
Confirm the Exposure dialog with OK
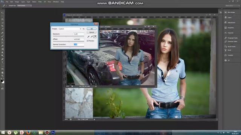coord(92,29)
